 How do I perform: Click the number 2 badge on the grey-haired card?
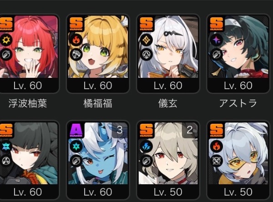point(190,130)
